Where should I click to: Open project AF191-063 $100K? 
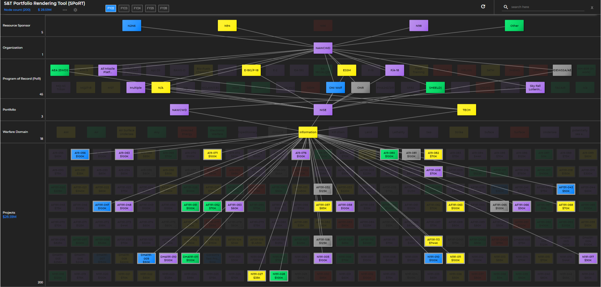[455, 207]
